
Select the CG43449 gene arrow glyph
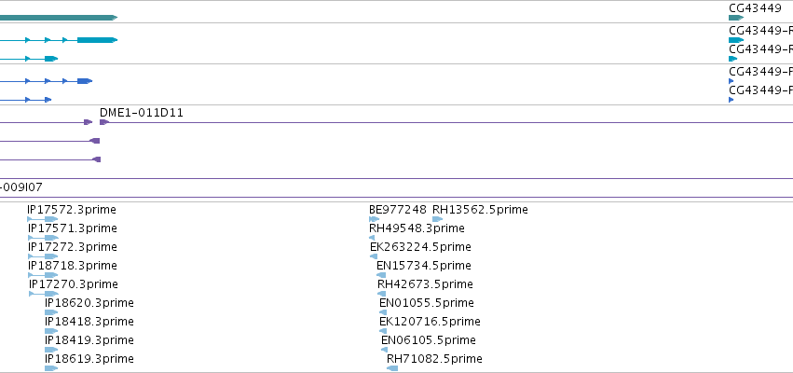tap(736, 18)
